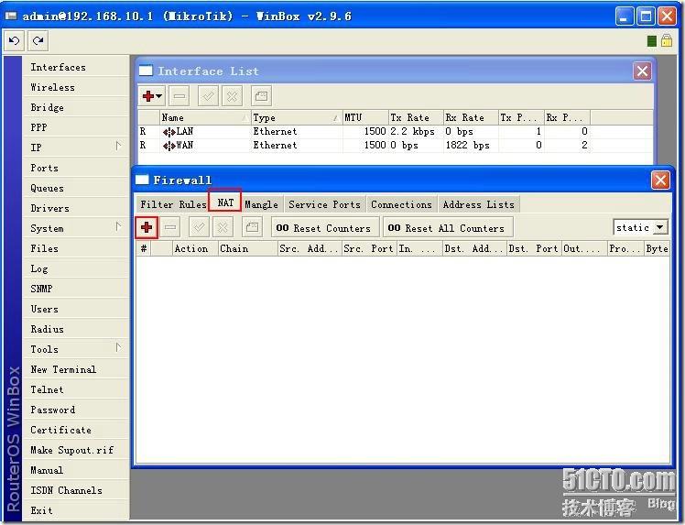The height and width of the screenshot is (525, 685).
Task: Switch to the Mangle tab
Action: 261,204
